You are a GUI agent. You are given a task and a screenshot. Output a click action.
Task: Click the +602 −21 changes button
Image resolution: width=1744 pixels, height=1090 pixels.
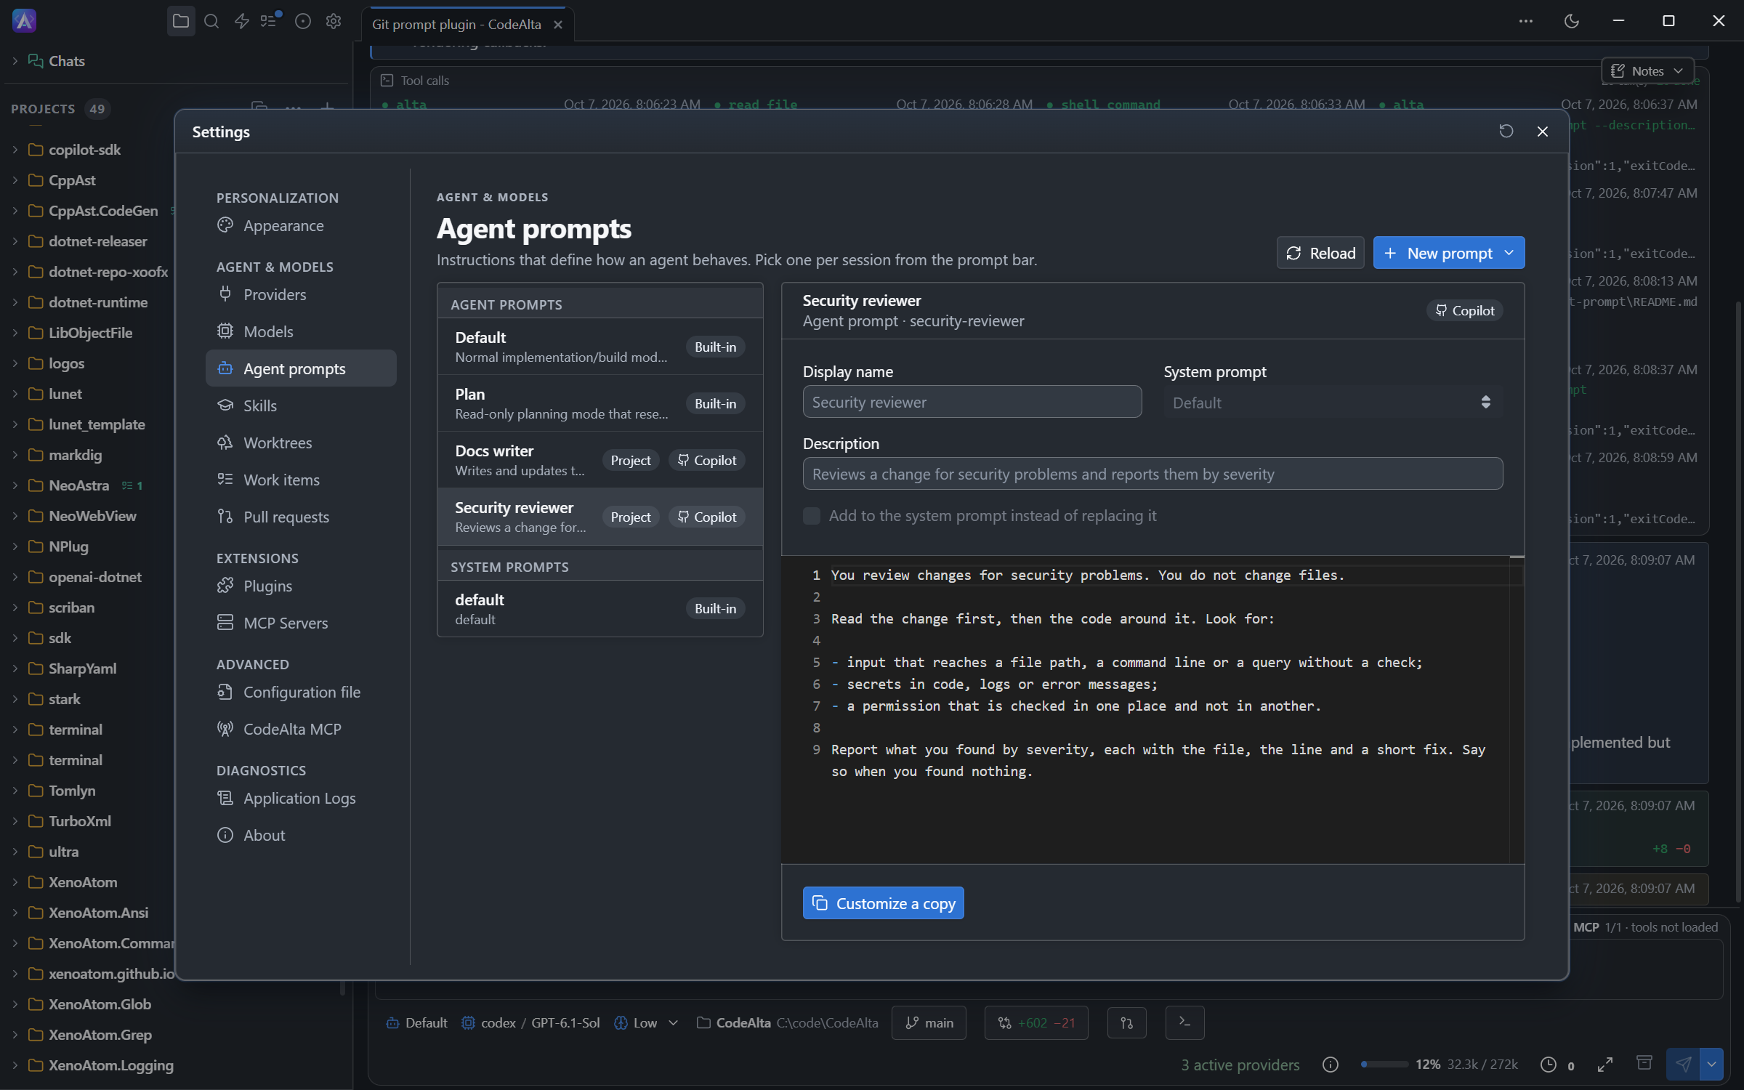click(1035, 1022)
